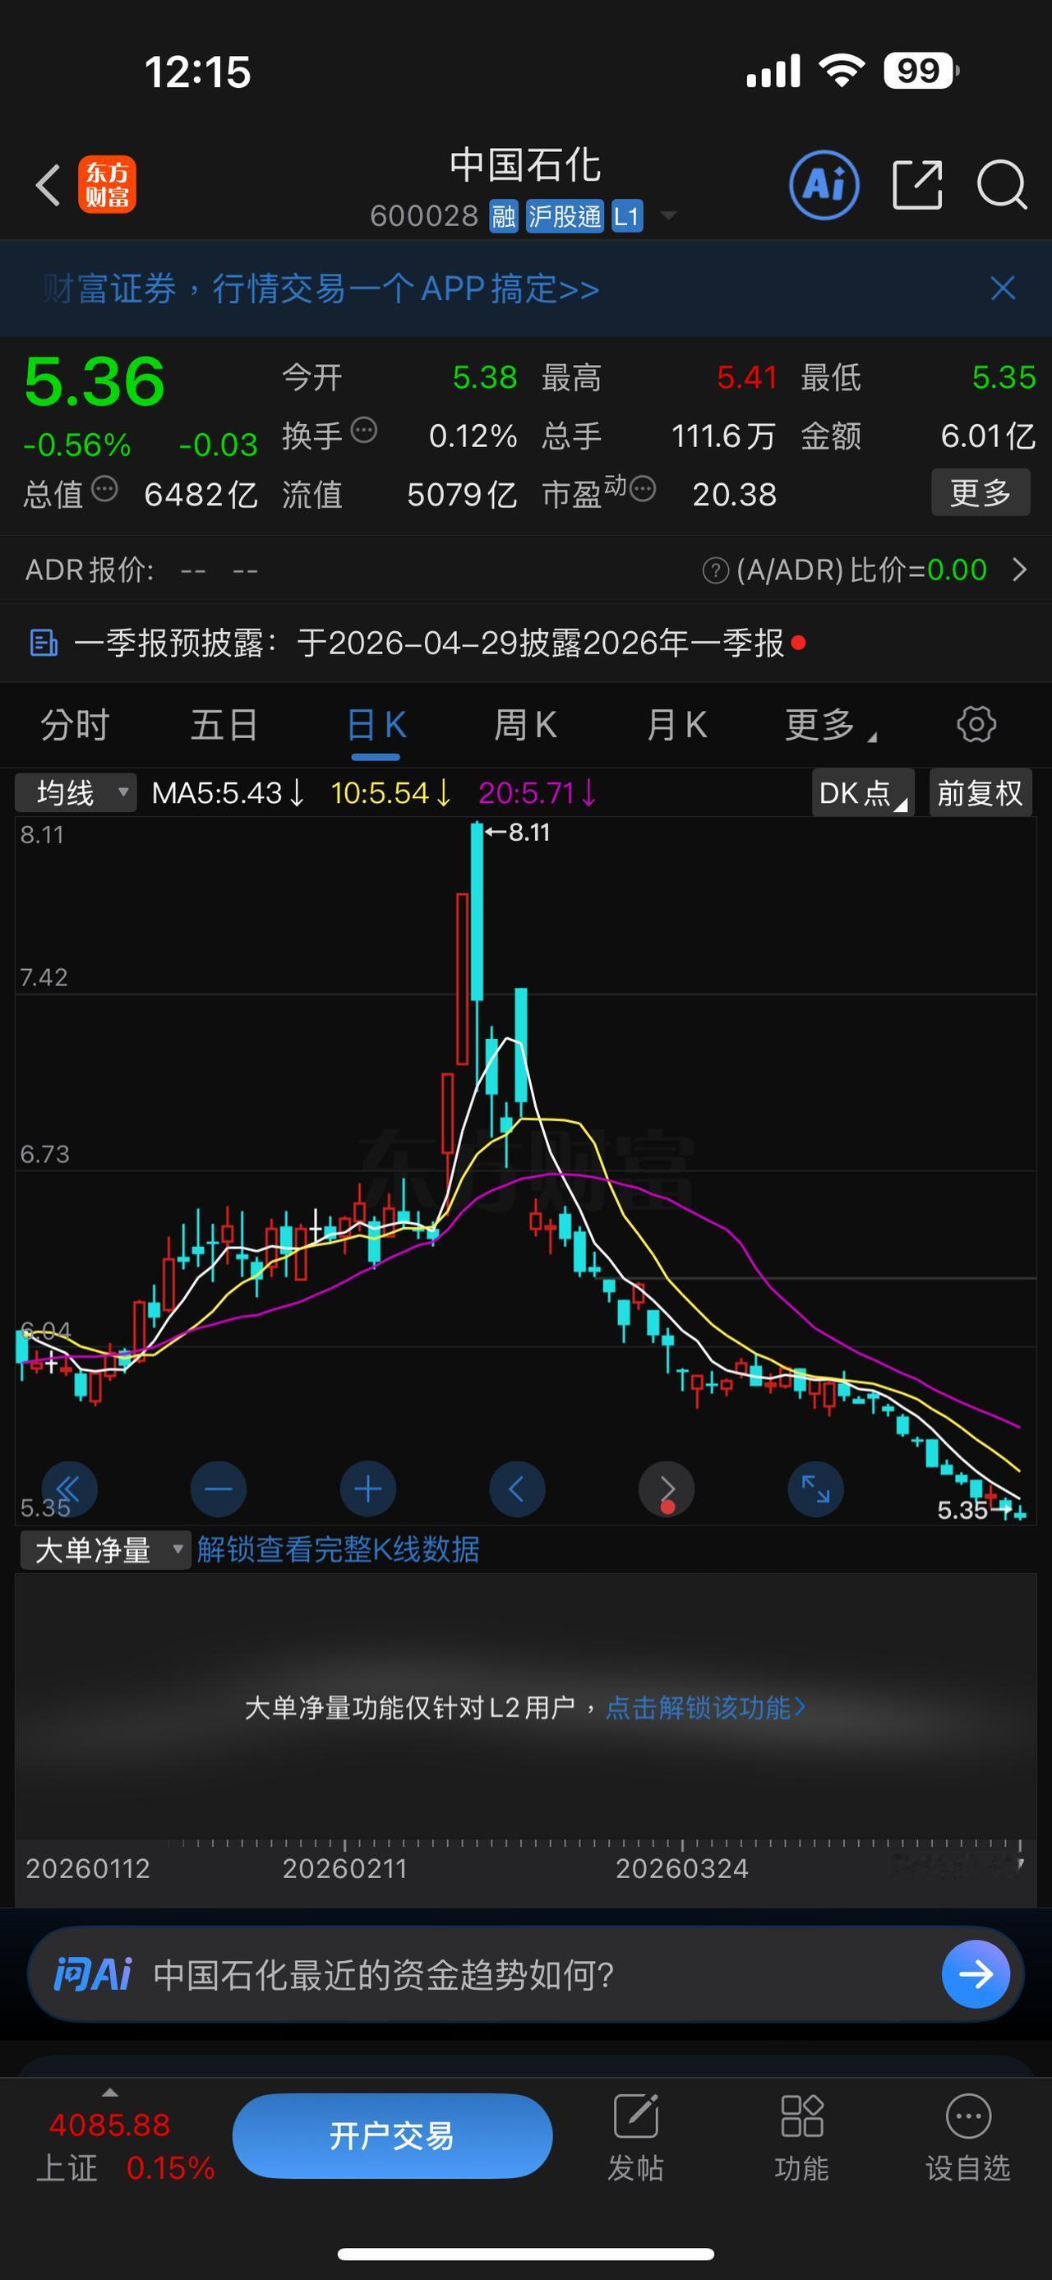This screenshot has width=1052, height=2280.
Task: Open the 功能 functions icon
Action: pos(801,2117)
